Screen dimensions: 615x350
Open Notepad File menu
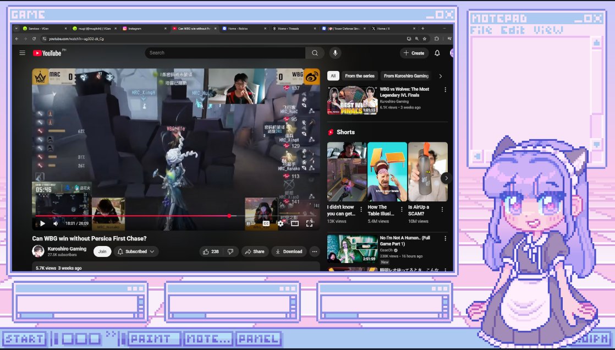click(x=481, y=30)
